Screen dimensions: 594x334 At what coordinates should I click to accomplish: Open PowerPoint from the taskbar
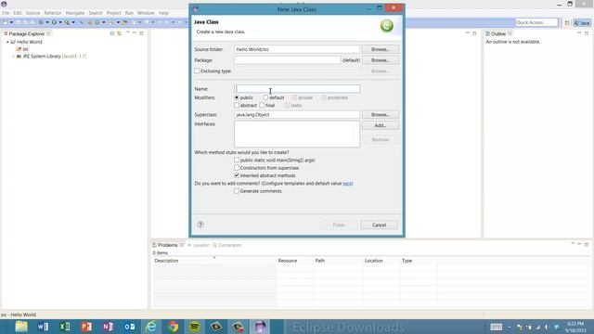86,327
